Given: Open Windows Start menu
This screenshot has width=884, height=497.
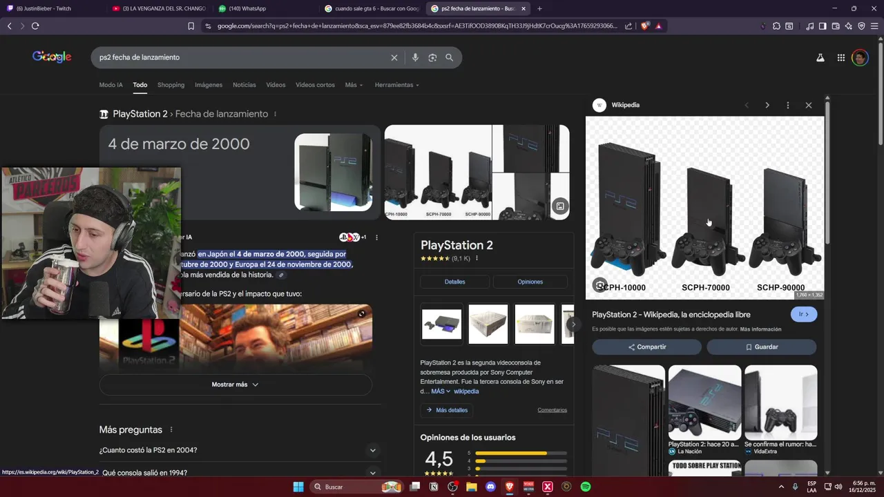Looking at the screenshot, I should pos(298,487).
